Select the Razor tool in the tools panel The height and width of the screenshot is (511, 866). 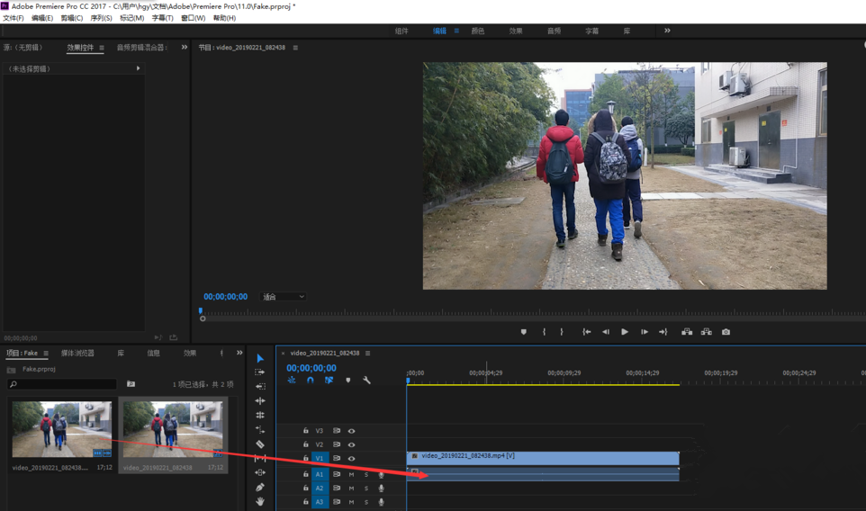tap(260, 444)
